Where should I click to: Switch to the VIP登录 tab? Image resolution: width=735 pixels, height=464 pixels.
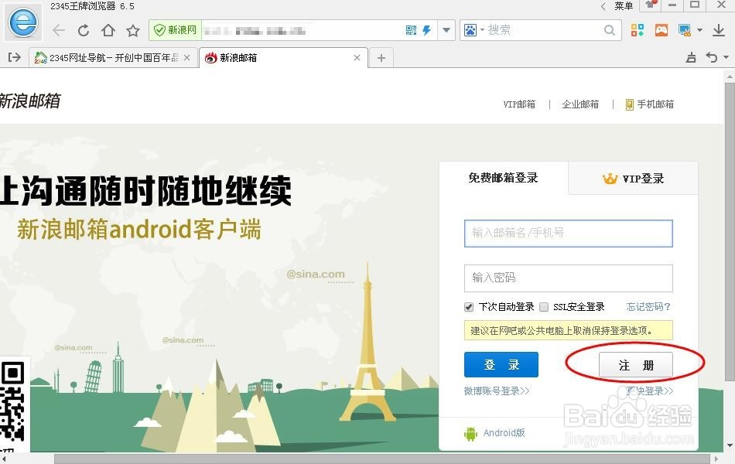coord(634,179)
